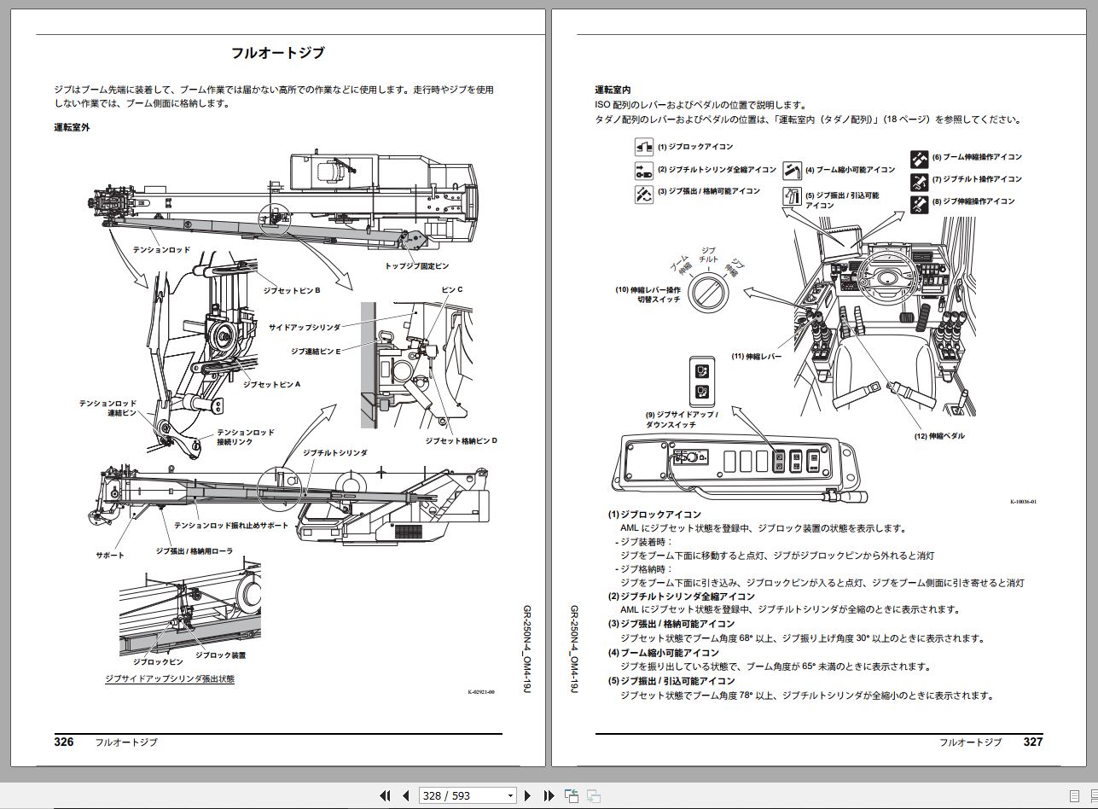
Task: Click page number 326 in the footer
Action: point(64,742)
